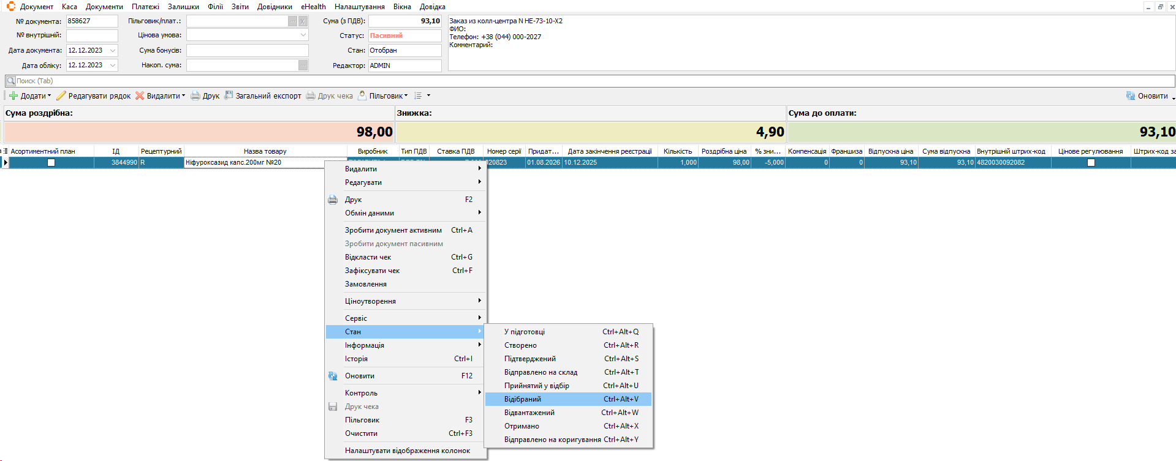Select Відвантажений in the Стан submenu
Viewport: 1176px width, 461px height.
tap(529, 413)
